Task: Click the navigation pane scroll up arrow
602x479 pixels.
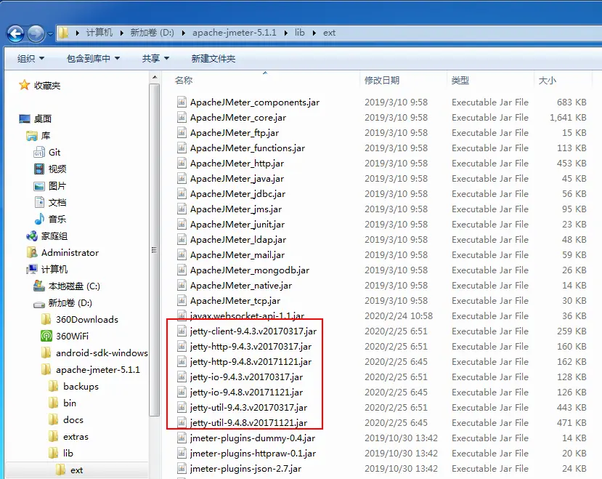Action: (x=155, y=77)
